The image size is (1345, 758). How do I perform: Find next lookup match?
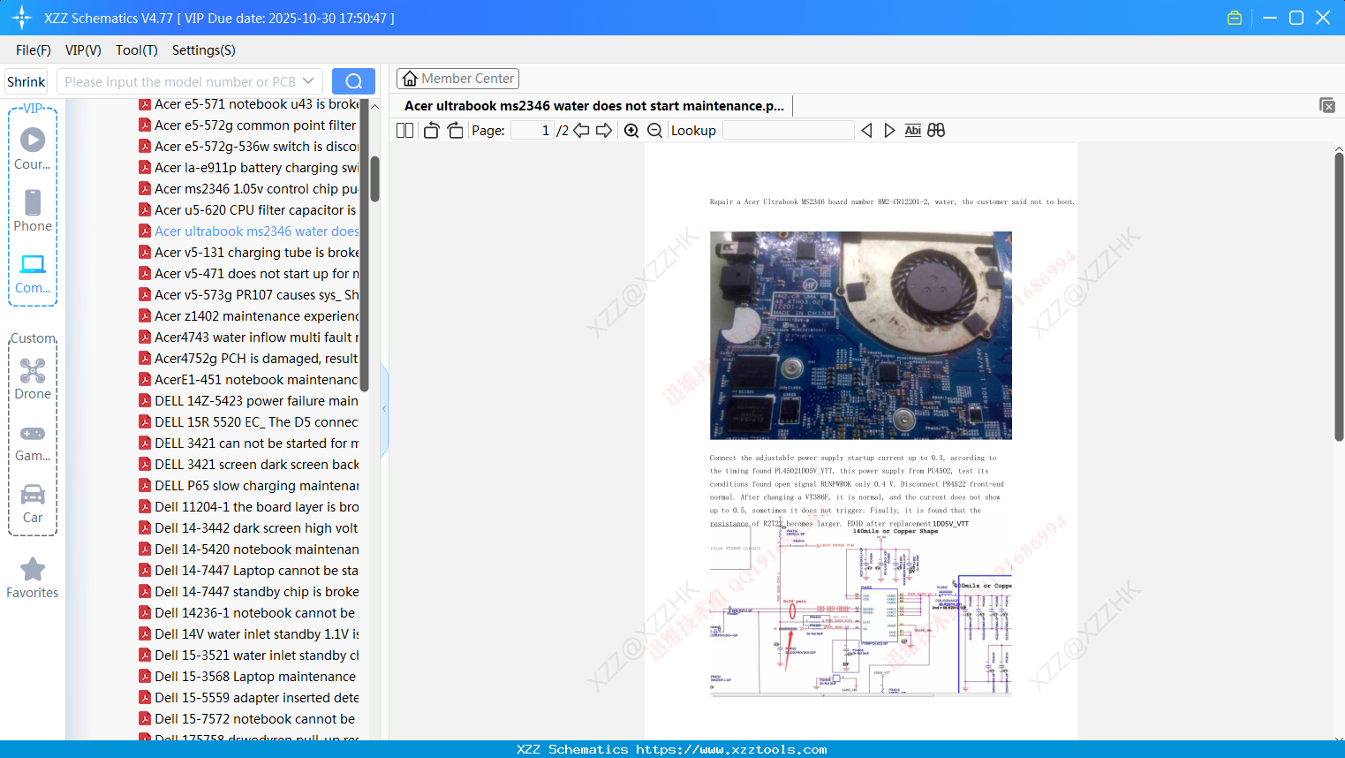[x=889, y=131]
